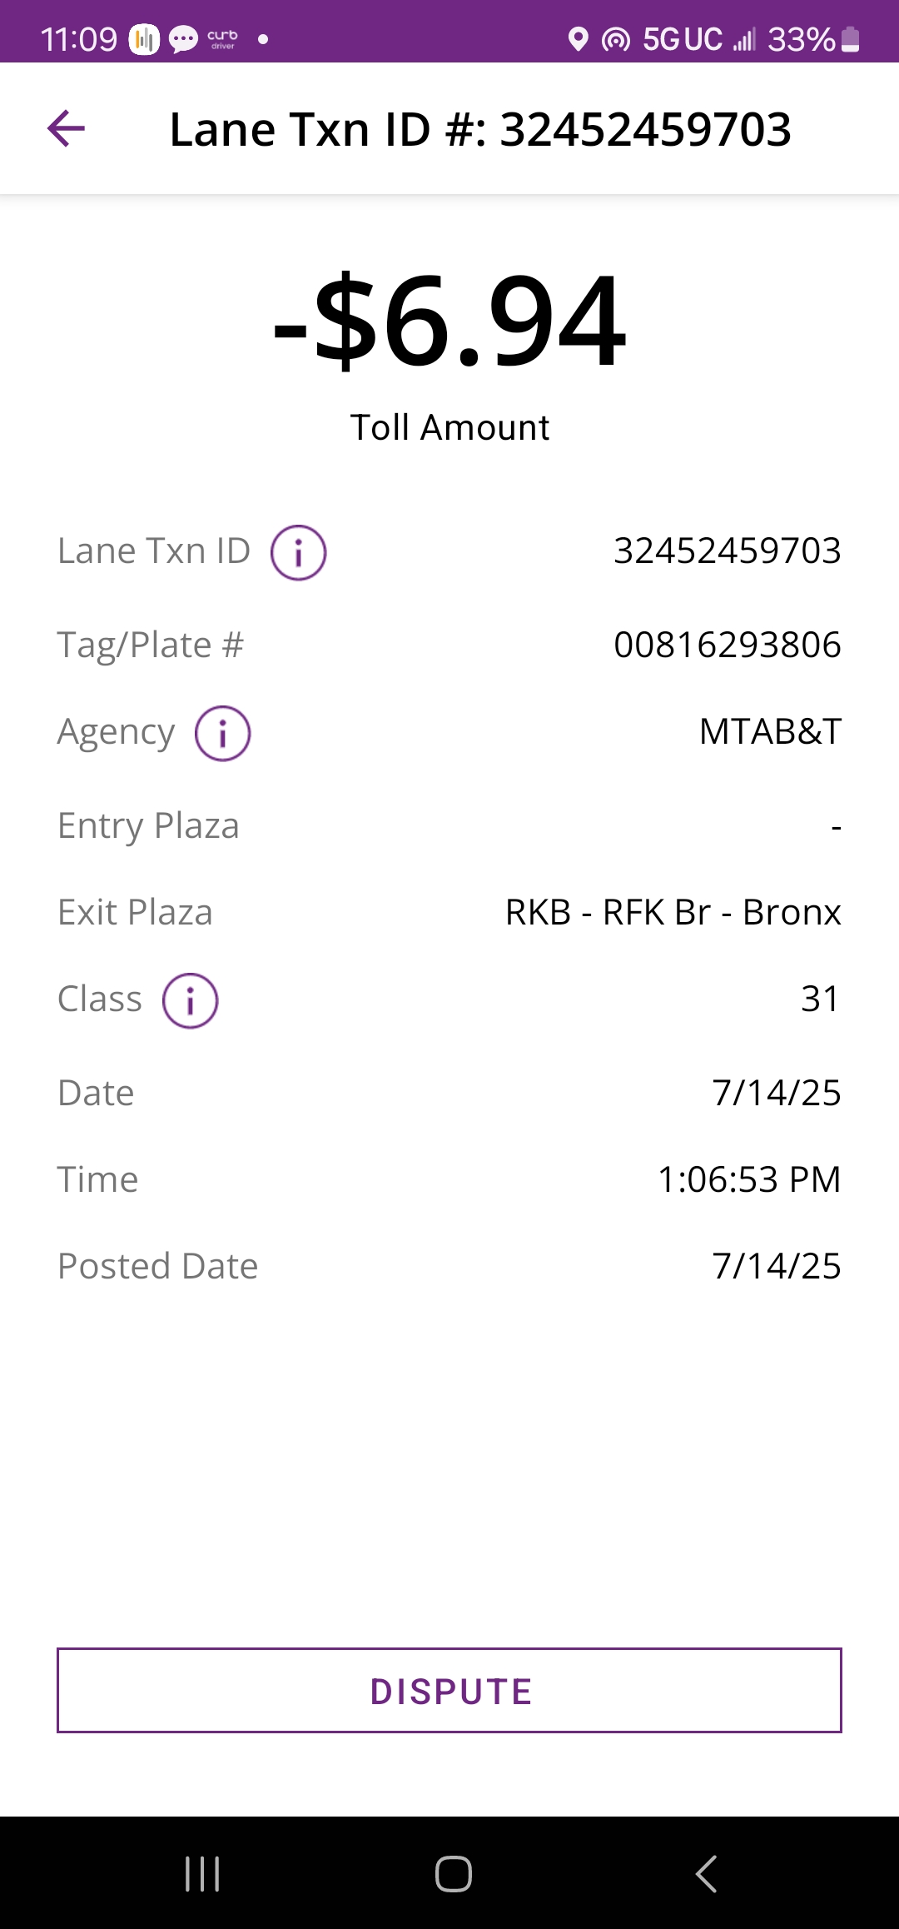Viewport: 899px width, 1929px height.
Task: Show Class info tooltip icon
Action: (x=190, y=1000)
